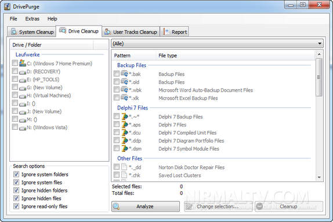
Task: Click the drive icon next to H: (Virtual Machines)
Action: (x=23, y=96)
